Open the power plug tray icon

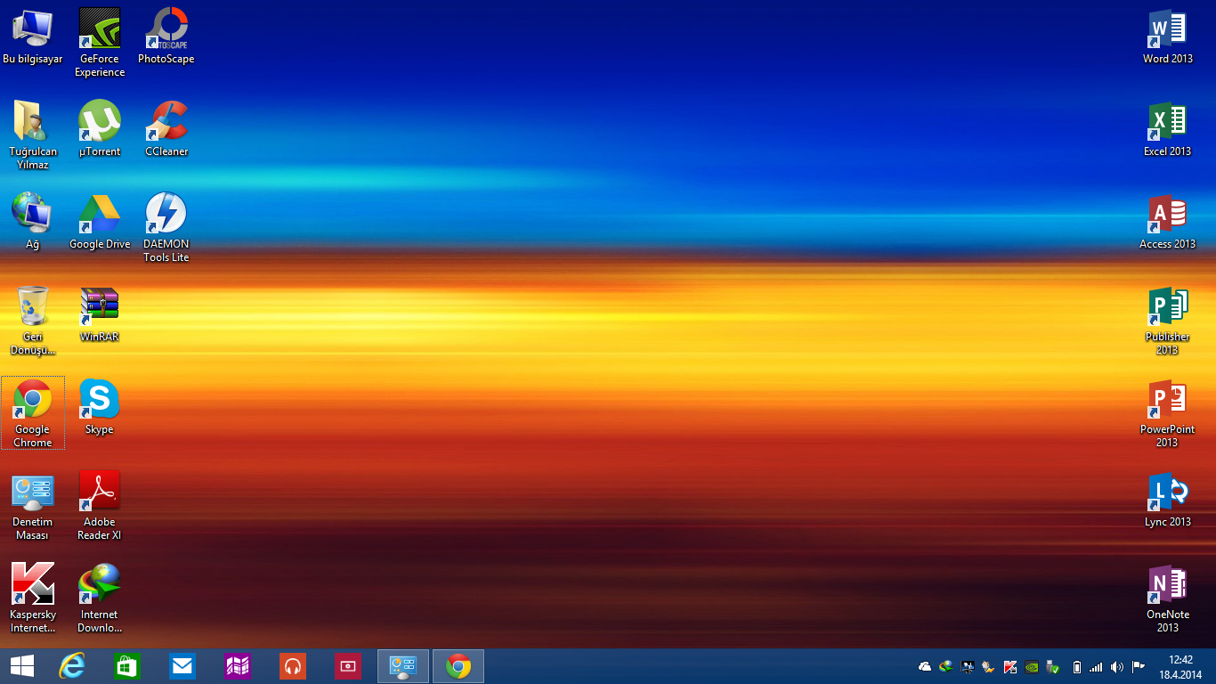[989, 666]
